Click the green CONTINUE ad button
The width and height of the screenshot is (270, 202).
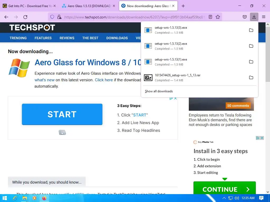pos(225,188)
